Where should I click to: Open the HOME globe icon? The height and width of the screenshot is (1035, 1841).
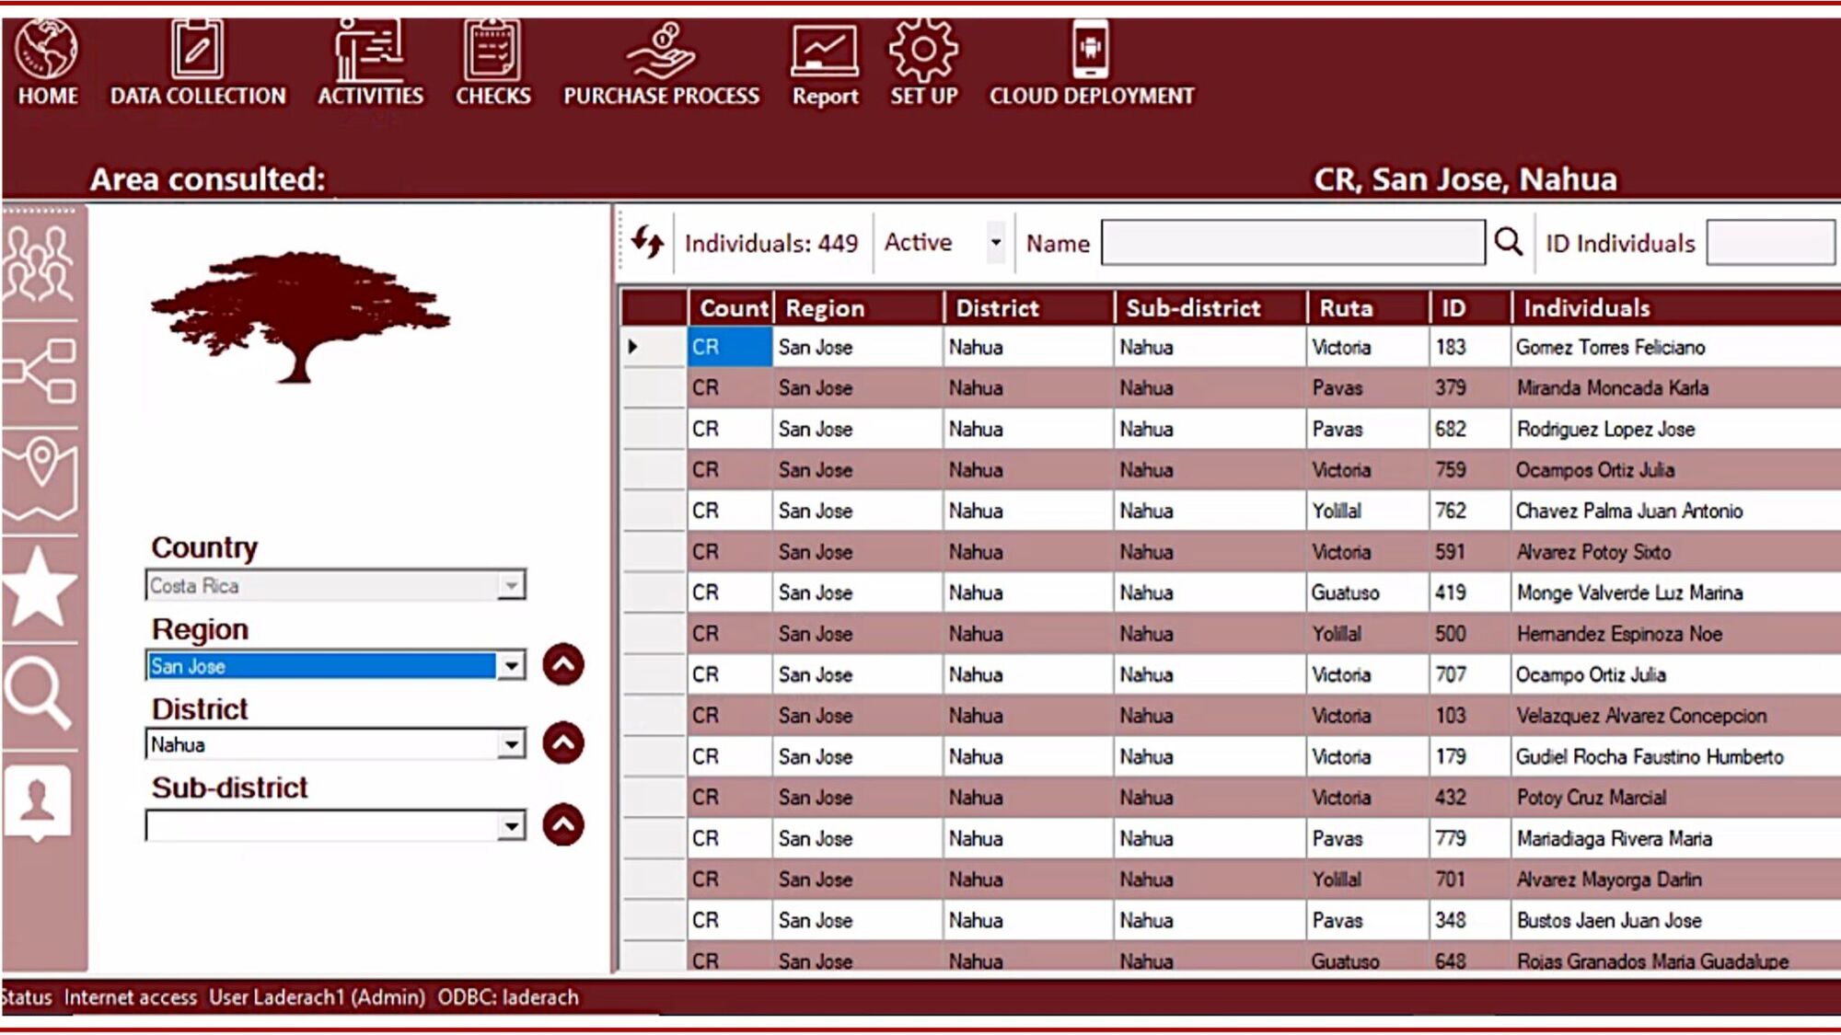coord(47,51)
